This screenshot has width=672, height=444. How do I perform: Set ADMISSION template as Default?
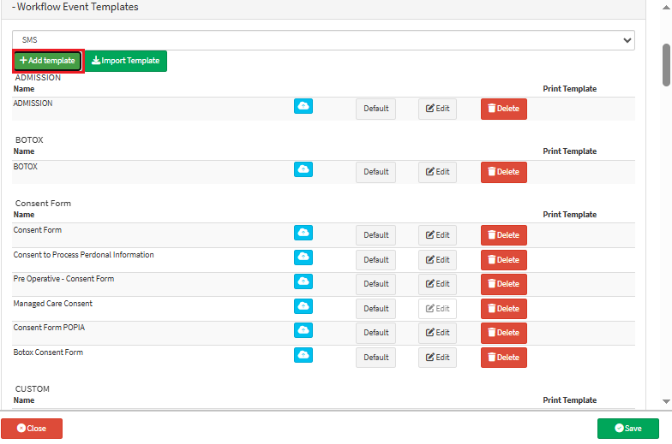tap(375, 109)
